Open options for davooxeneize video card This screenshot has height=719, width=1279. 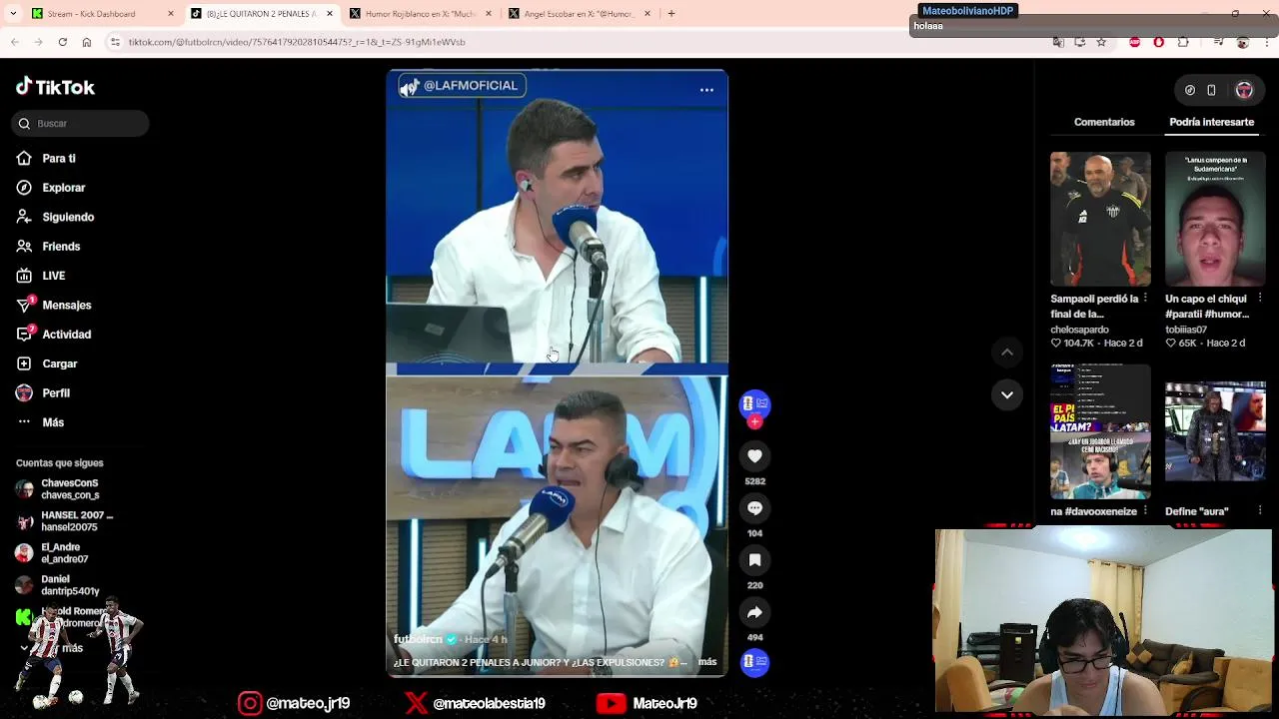pos(1145,511)
